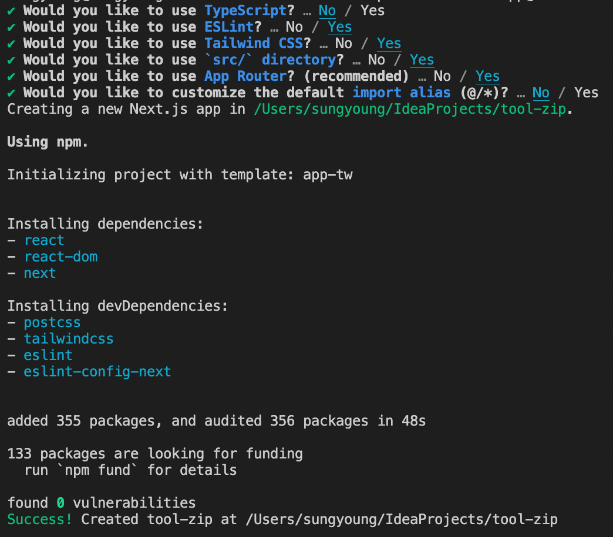613x537 pixels.
Task: Click the 'run `npm fund` for details' line
Action: pyautogui.click(x=130, y=470)
